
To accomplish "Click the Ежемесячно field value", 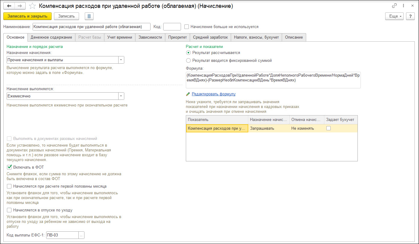I will (62, 96).
